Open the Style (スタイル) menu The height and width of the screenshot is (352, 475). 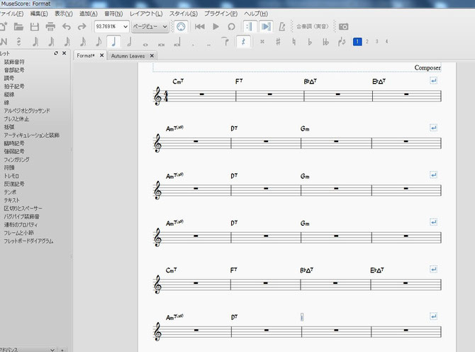click(x=184, y=13)
